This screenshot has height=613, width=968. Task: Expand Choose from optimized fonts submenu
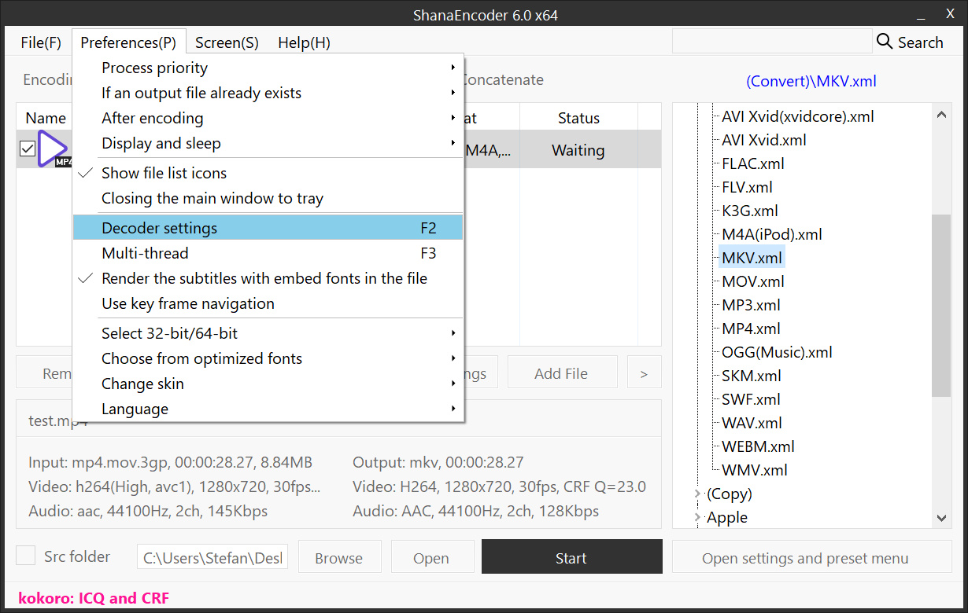[x=268, y=358]
